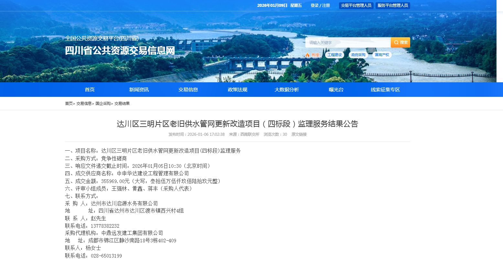Open the 登录 / 注册 link

[x=320, y=6]
